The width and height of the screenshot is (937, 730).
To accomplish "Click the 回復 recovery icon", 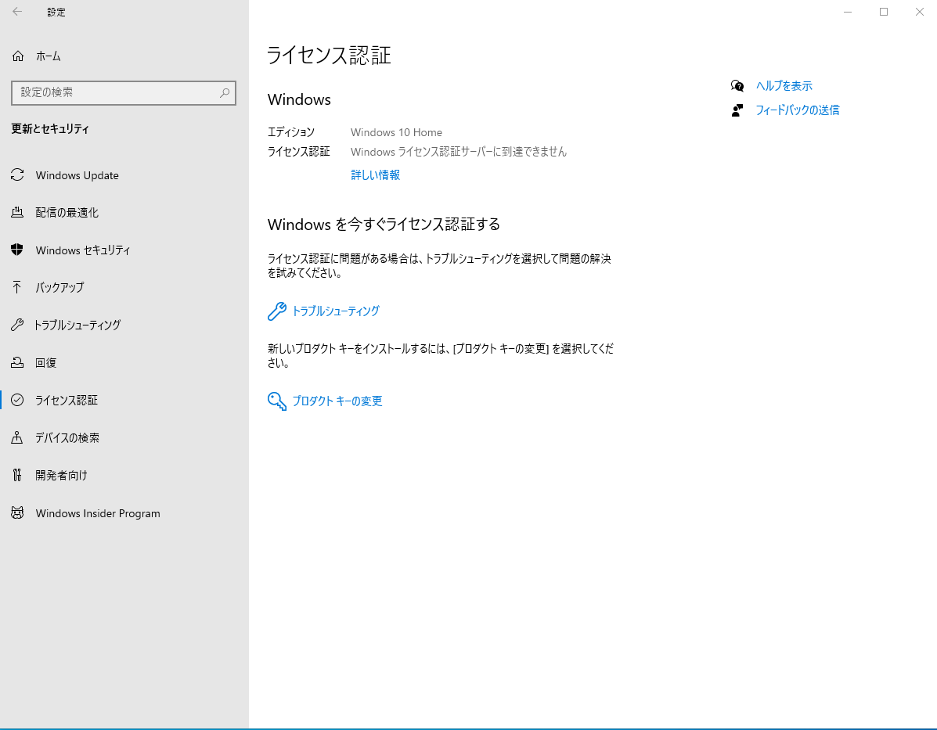I will coord(17,362).
